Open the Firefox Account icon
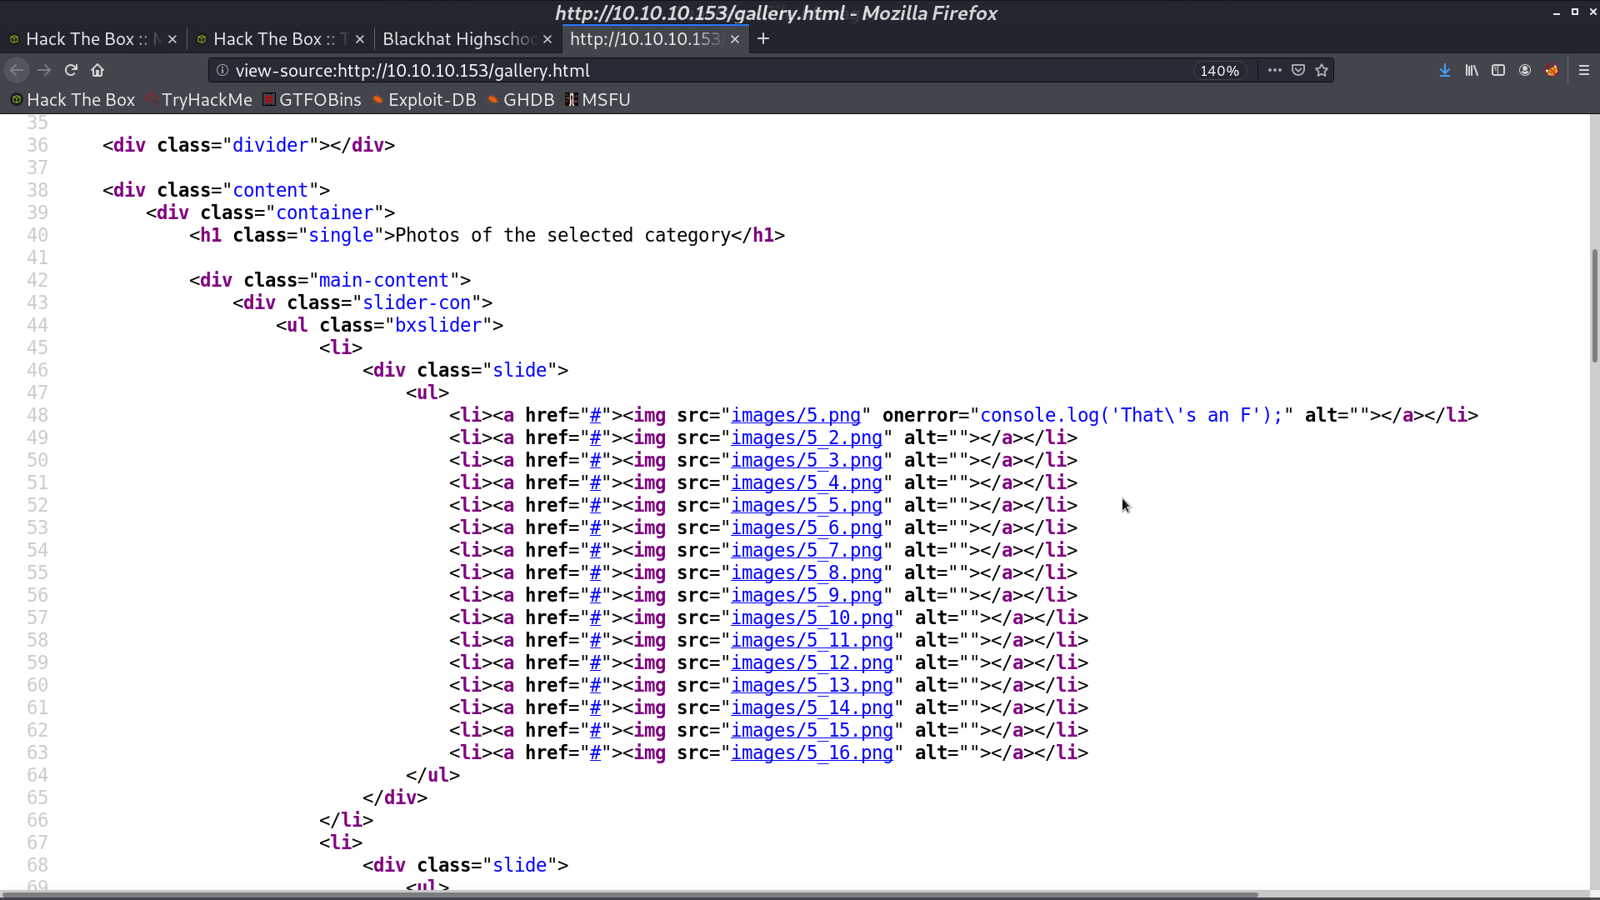 pos(1525,71)
